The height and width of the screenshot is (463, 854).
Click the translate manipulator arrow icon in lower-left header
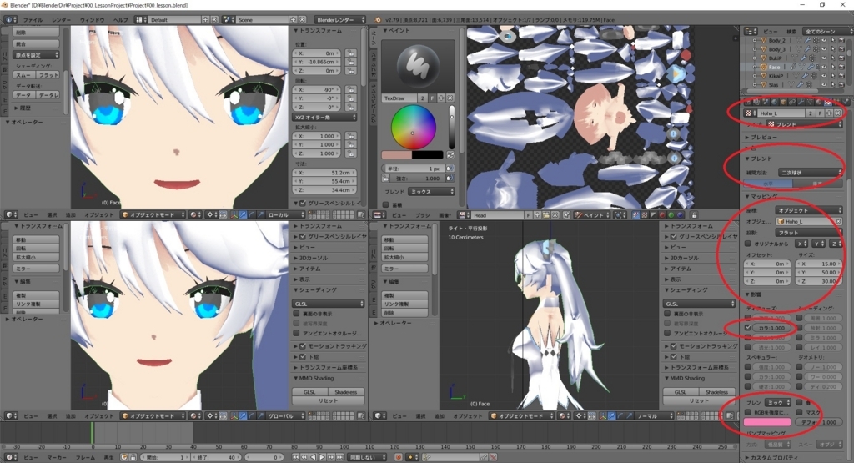243,415
